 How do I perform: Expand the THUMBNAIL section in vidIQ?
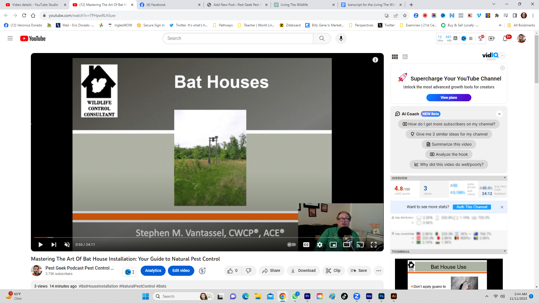[x=505, y=252]
